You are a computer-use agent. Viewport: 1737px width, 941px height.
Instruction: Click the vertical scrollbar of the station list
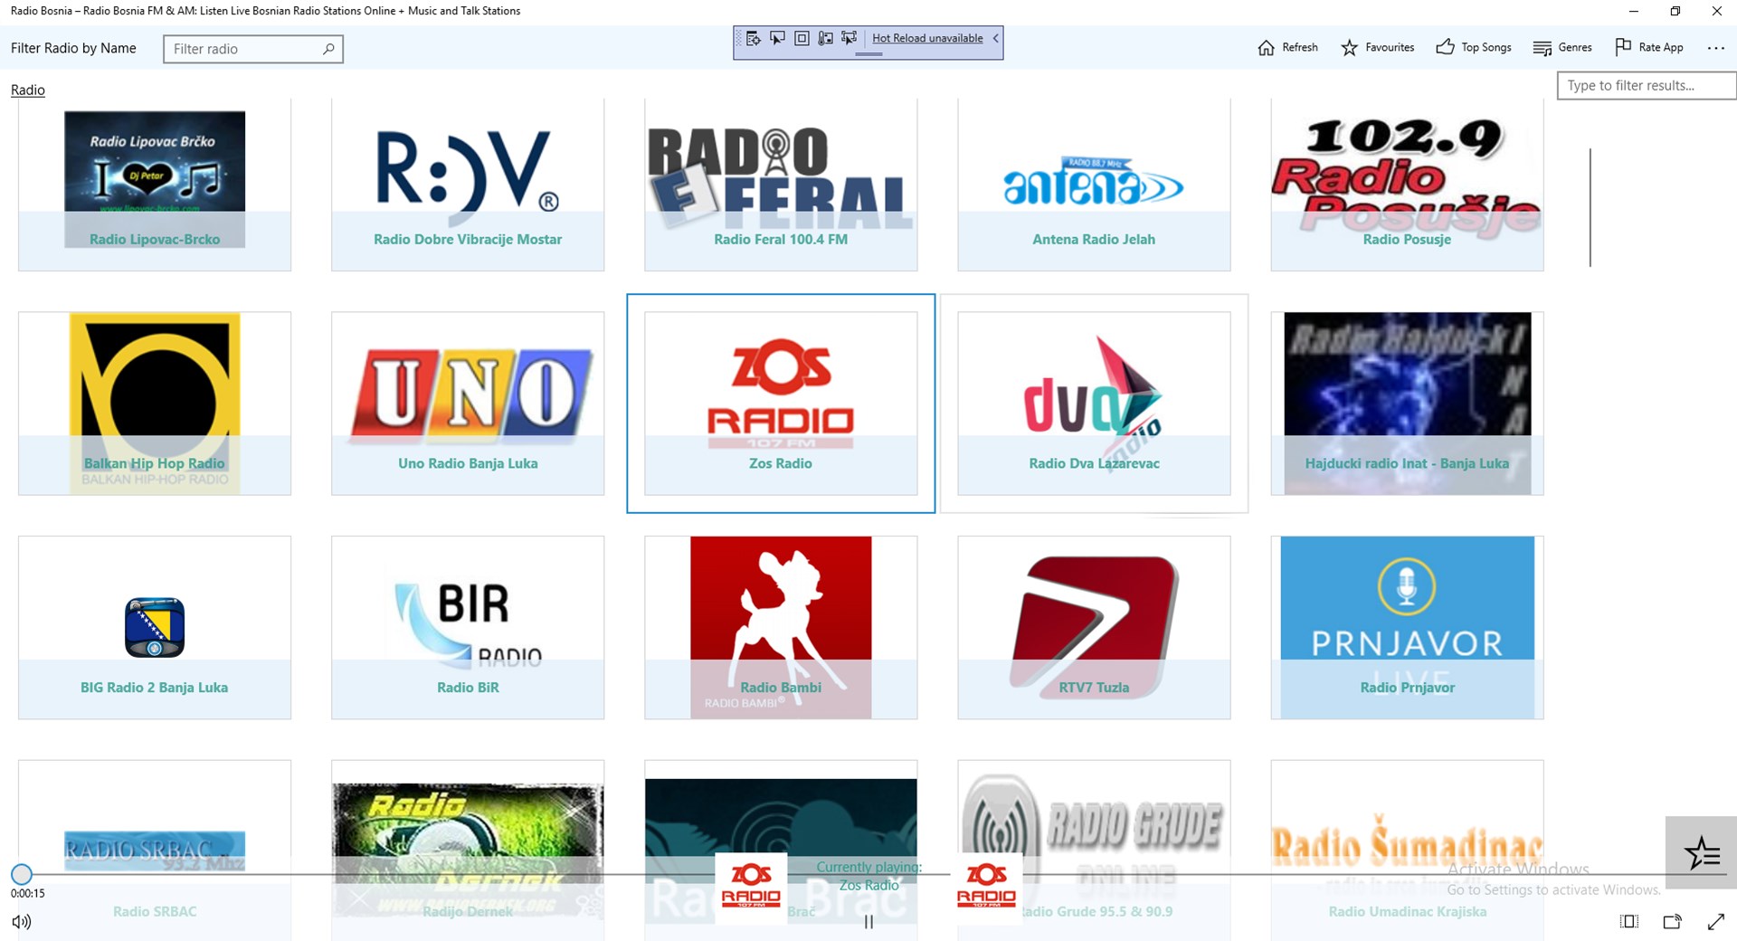(x=1590, y=207)
